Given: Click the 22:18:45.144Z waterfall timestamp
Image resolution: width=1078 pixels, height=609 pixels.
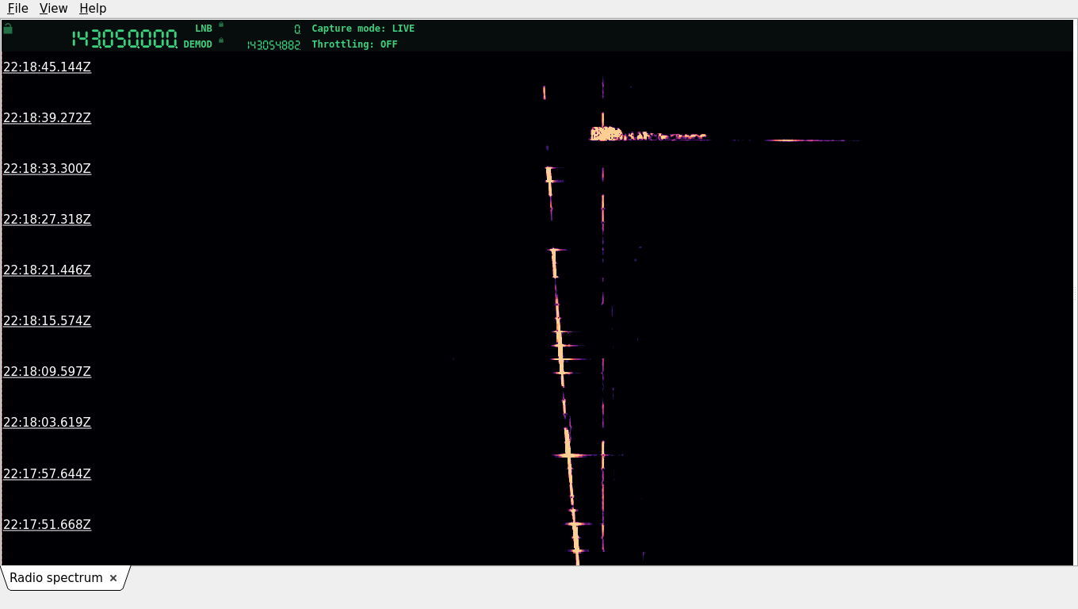Looking at the screenshot, I should [x=47, y=67].
